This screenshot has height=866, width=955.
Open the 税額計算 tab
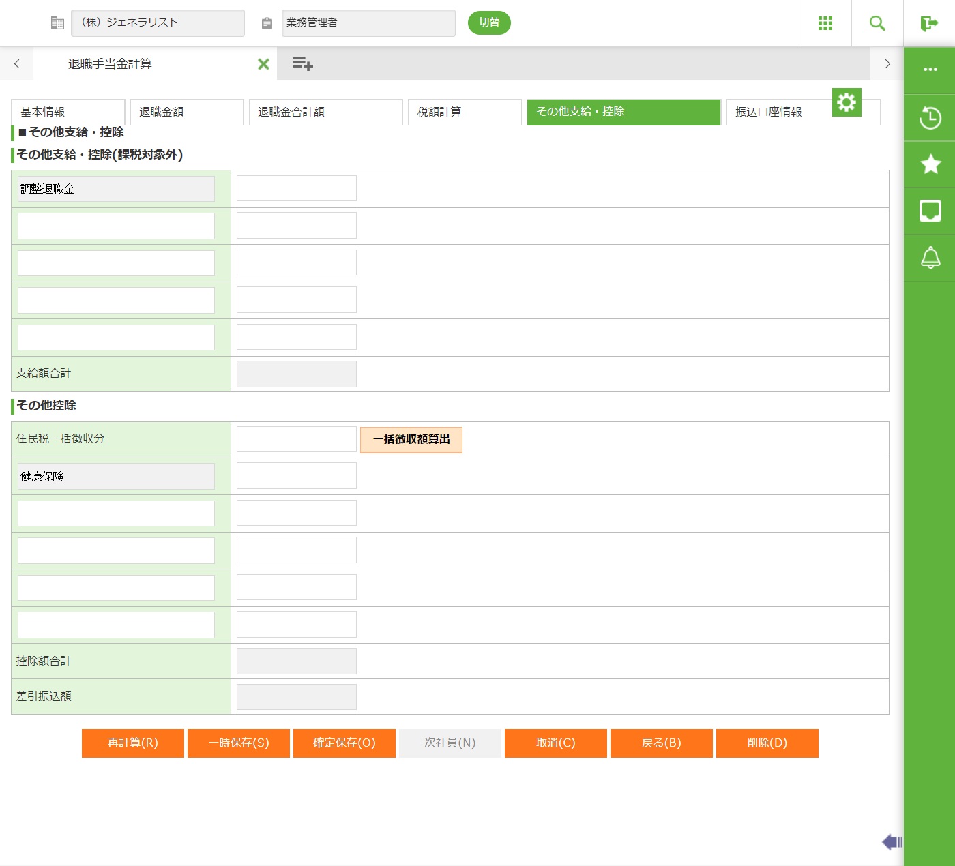pos(465,112)
